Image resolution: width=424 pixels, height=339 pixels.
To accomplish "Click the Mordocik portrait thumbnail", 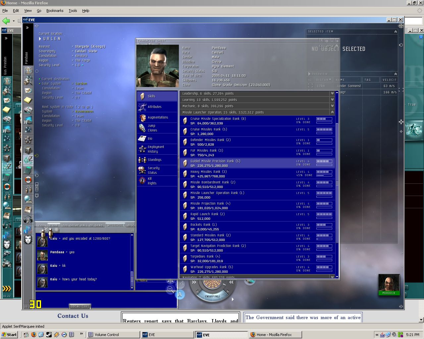I will [389, 284].
